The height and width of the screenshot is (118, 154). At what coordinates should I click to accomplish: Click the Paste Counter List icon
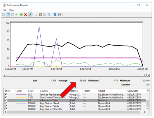pyautogui.click(x=40, y=15)
